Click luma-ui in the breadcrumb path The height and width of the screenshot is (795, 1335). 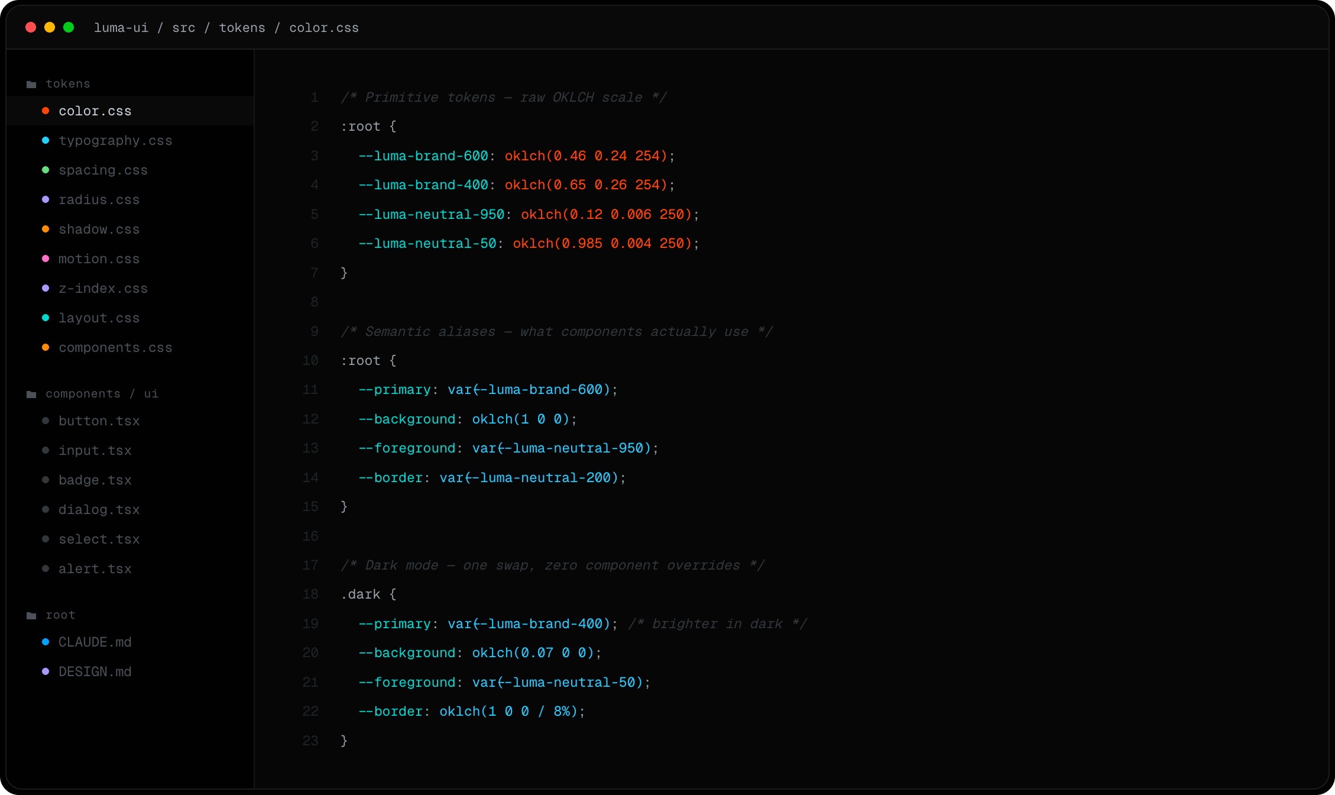tap(121, 28)
